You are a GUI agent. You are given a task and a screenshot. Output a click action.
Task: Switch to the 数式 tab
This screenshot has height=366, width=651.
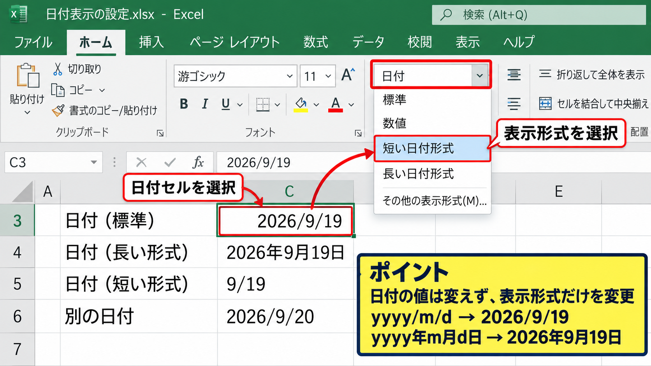(316, 42)
